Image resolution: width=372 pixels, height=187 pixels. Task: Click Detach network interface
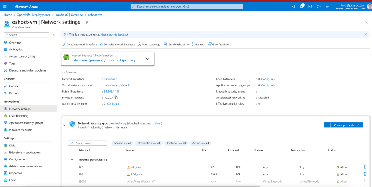pos(117,44)
